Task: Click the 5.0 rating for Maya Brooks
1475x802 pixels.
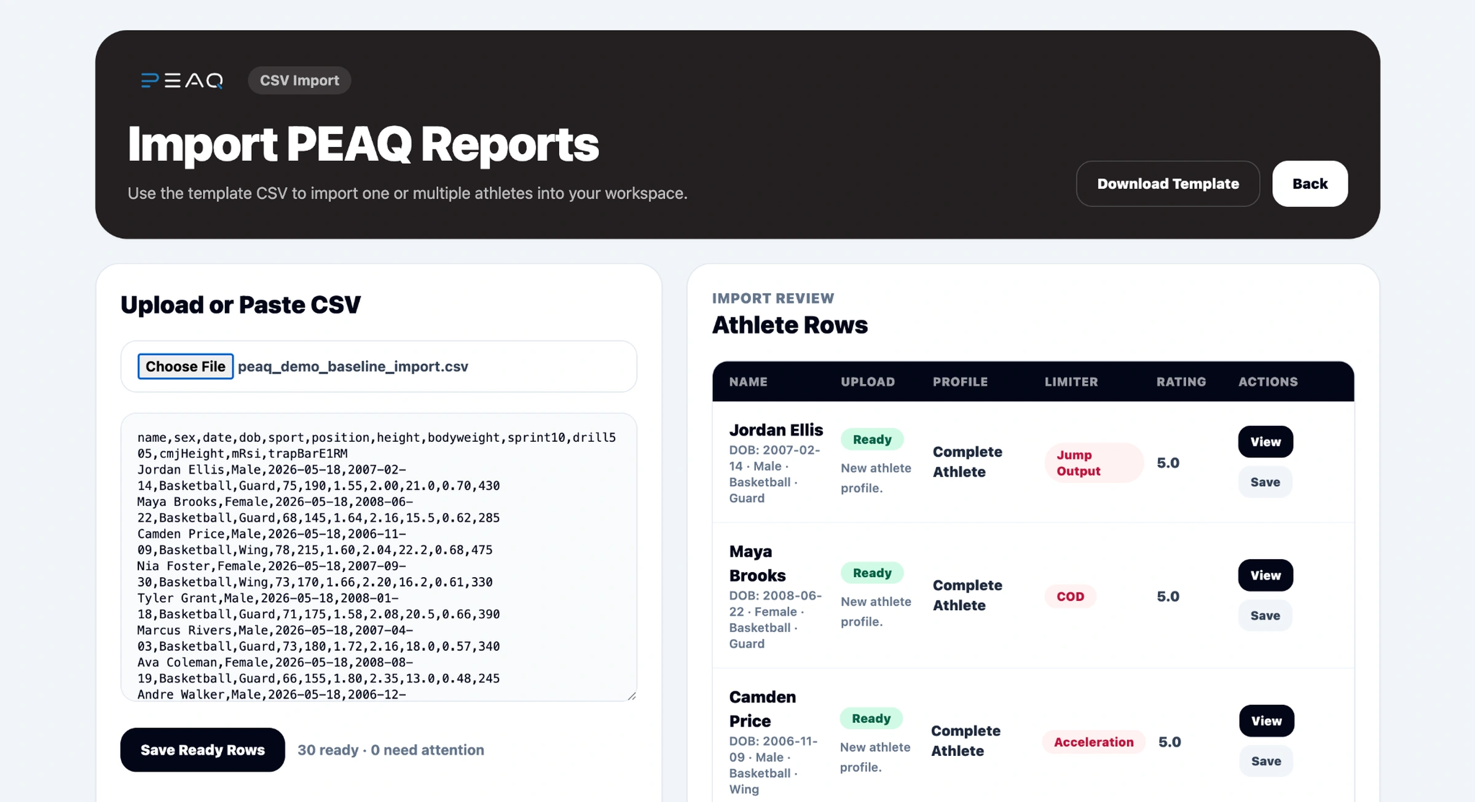Action: pyautogui.click(x=1168, y=596)
